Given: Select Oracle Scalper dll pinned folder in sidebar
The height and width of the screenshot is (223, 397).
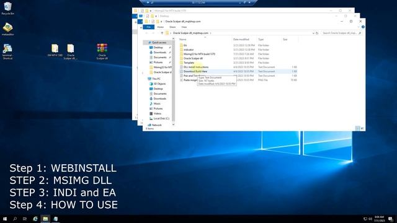Looking at the screenshot, I should tap(161, 72).
